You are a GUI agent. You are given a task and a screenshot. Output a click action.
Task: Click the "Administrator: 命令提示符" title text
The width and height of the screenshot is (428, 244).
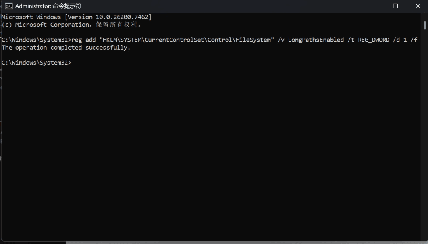(x=48, y=6)
